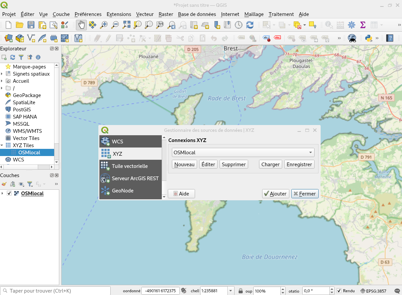Click the Zoom Out magnifier tool
The width and height of the screenshot is (402, 295).
[x=115, y=25]
